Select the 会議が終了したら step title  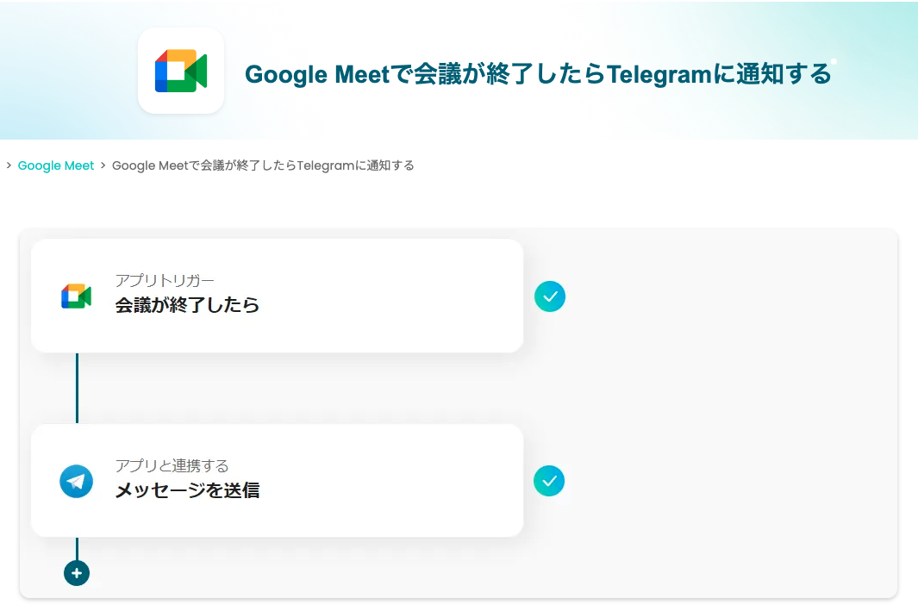[187, 305]
